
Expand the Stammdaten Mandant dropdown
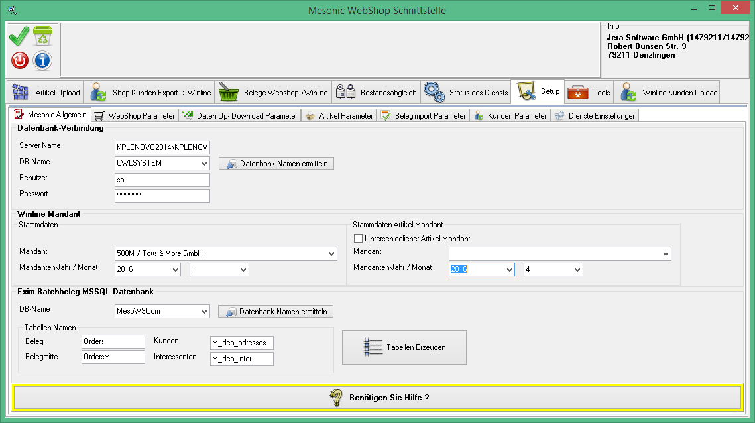click(331, 254)
